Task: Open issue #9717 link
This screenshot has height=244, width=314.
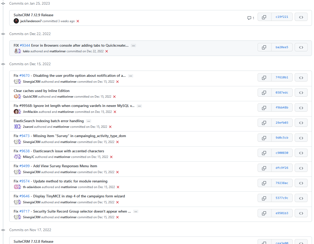Action: (x=24, y=211)
